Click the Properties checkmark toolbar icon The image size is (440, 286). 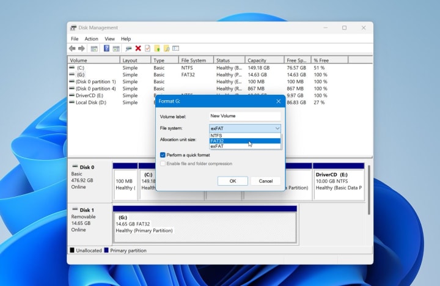click(x=147, y=48)
